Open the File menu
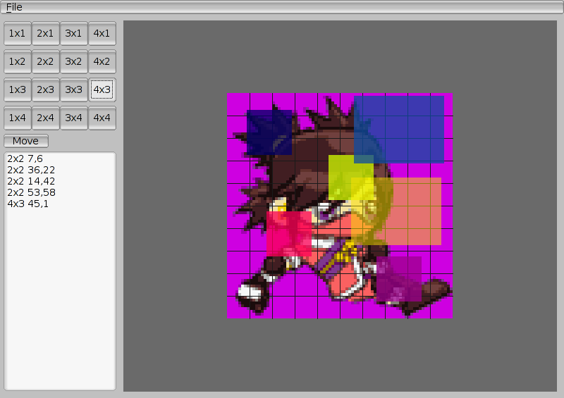 14,7
